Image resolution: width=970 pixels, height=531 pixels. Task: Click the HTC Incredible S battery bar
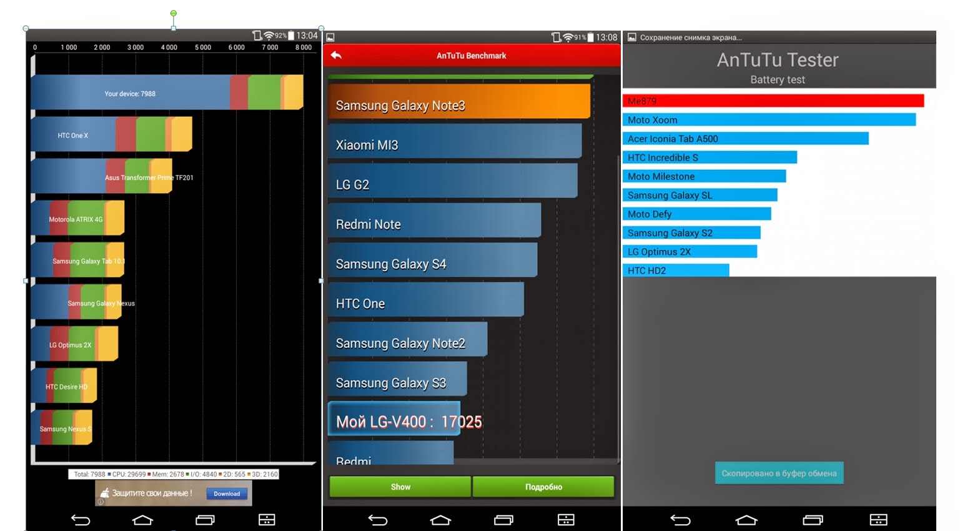(x=710, y=157)
